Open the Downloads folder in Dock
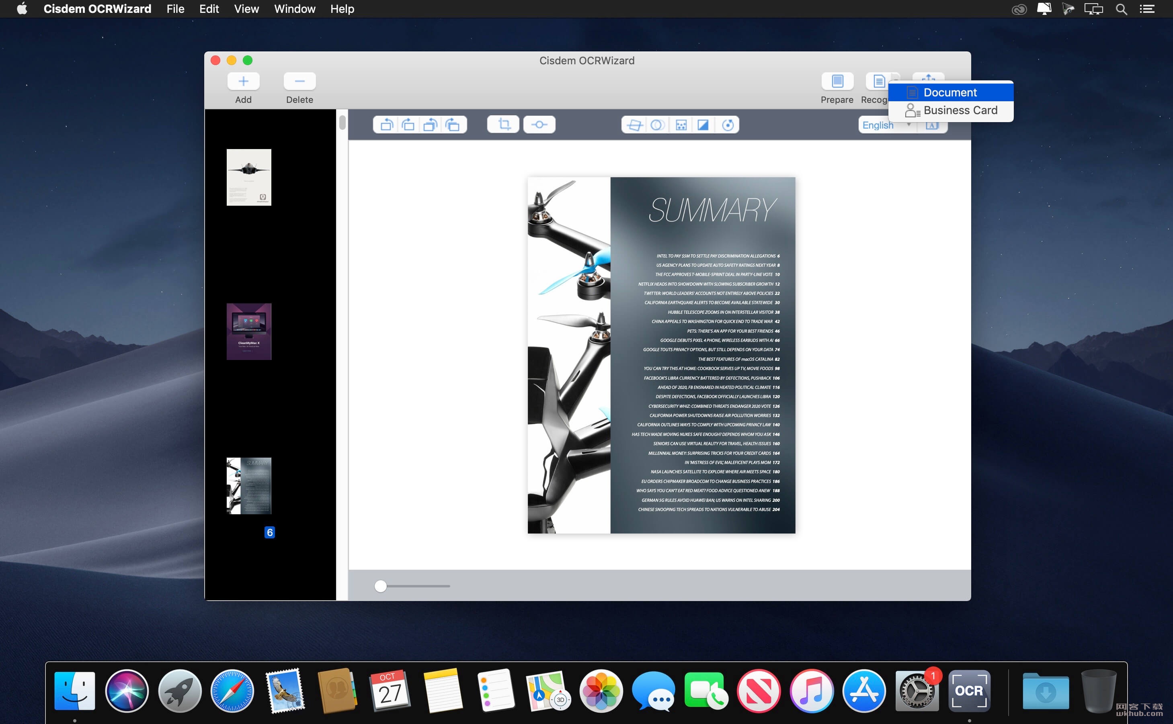Screen dimensions: 1173x724 pyautogui.click(x=1046, y=691)
